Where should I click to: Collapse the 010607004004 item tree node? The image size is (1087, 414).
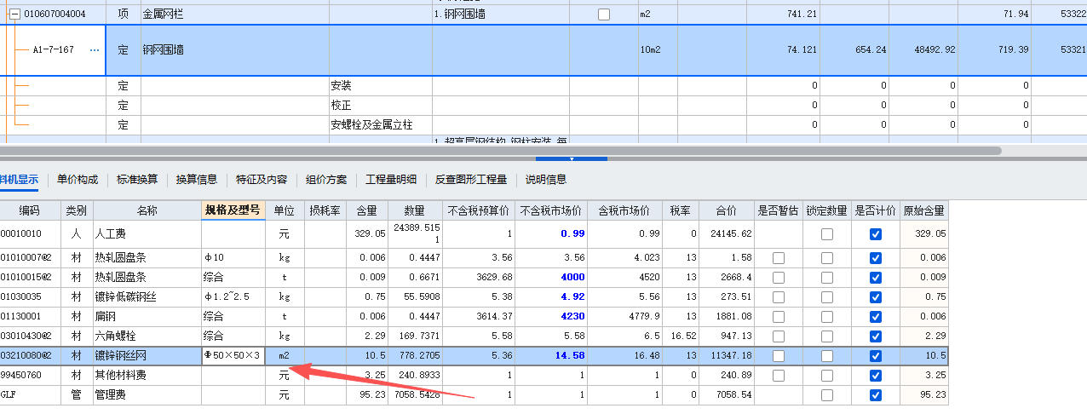(x=14, y=14)
